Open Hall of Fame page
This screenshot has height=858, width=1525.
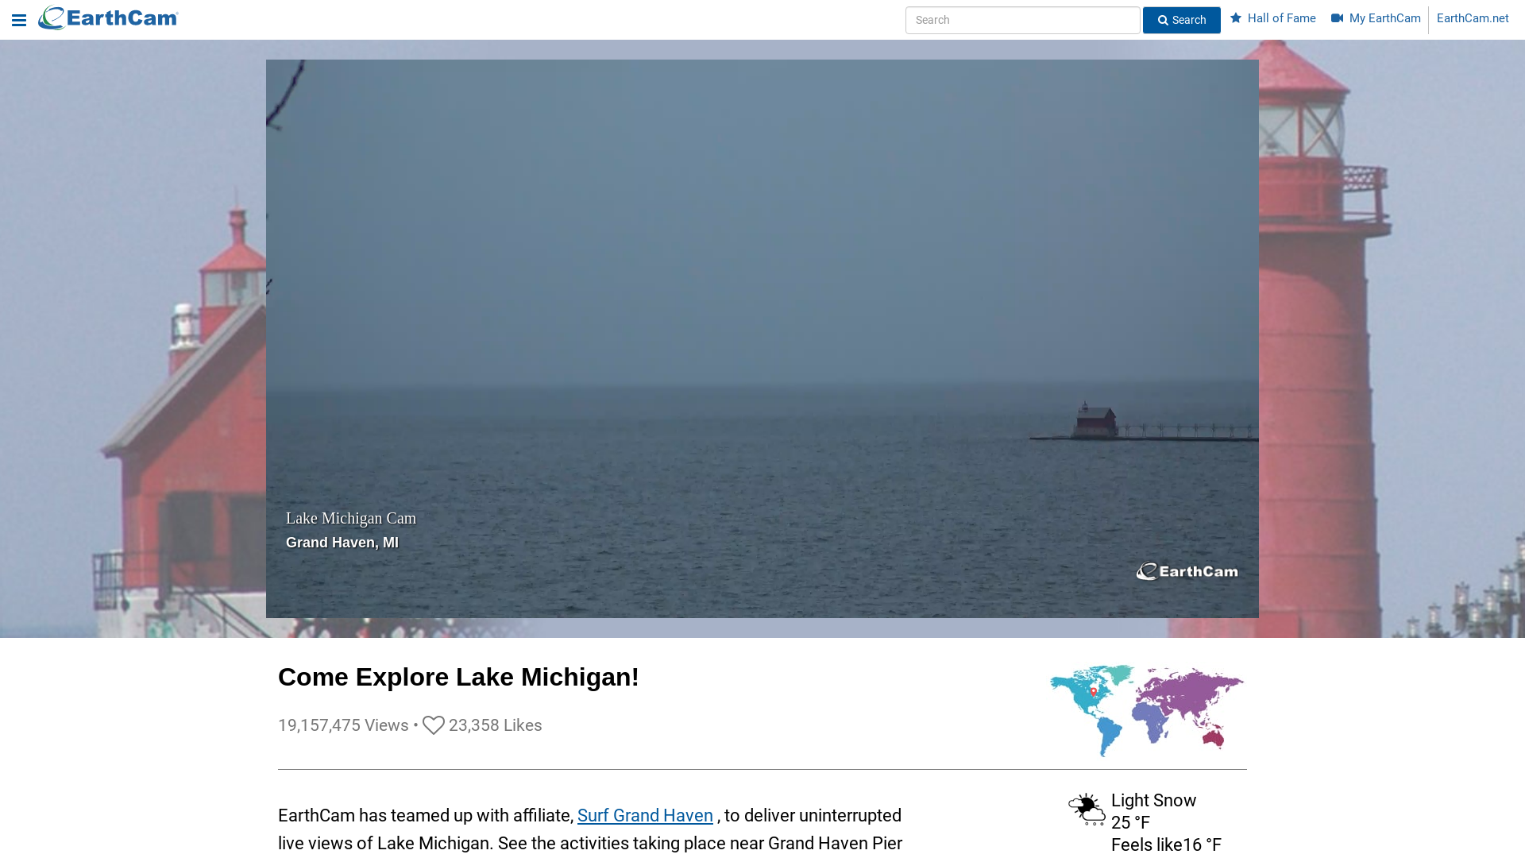coord(1280,18)
